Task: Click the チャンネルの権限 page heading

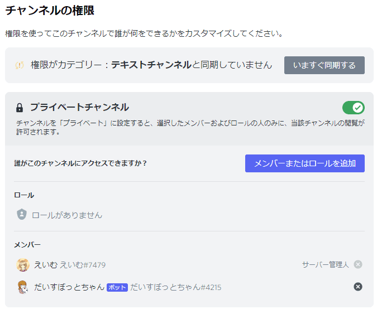Action: coord(50,11)
